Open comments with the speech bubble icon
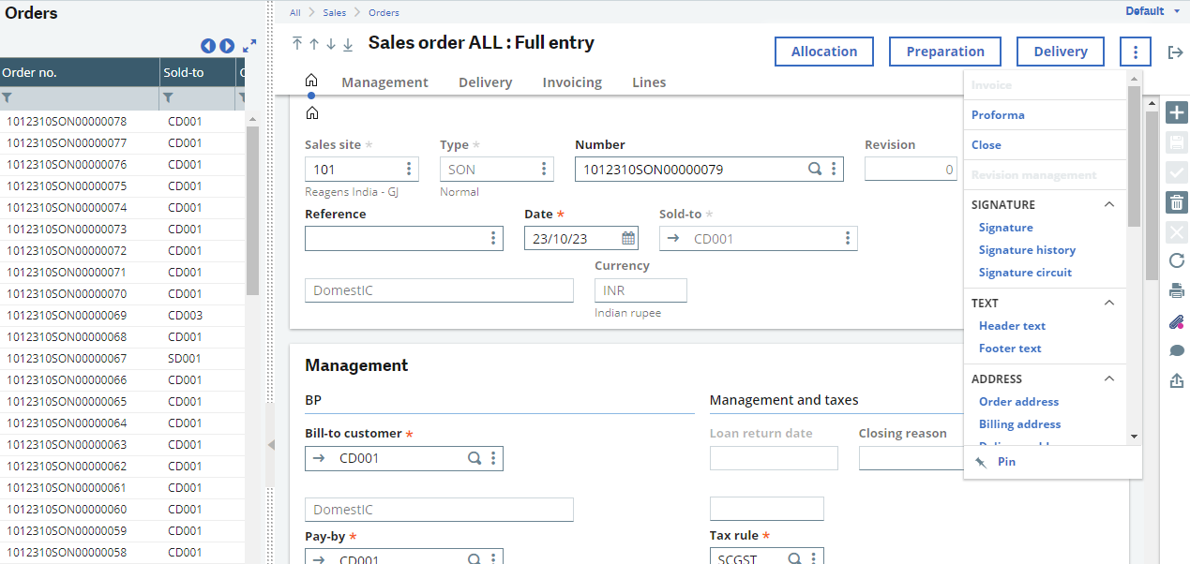Image resolution: width=1190 pixels, height=564 pixels. point(1177,350)
